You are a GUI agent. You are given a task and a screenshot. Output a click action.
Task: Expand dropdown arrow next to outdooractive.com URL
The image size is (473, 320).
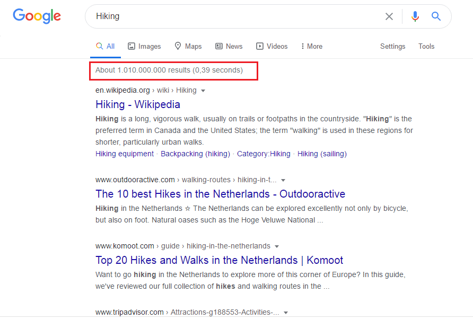click(283, 180)
